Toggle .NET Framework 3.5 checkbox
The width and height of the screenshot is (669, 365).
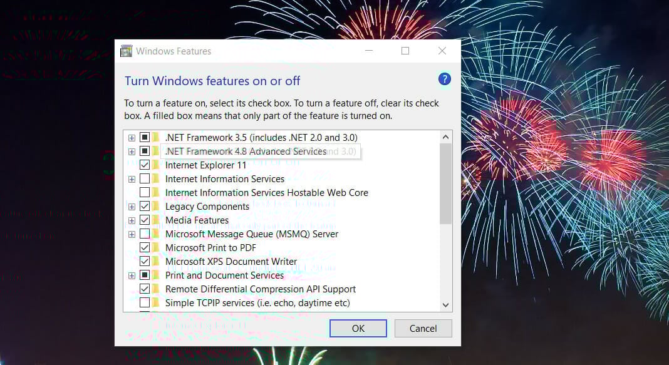(x=145, y=137)
